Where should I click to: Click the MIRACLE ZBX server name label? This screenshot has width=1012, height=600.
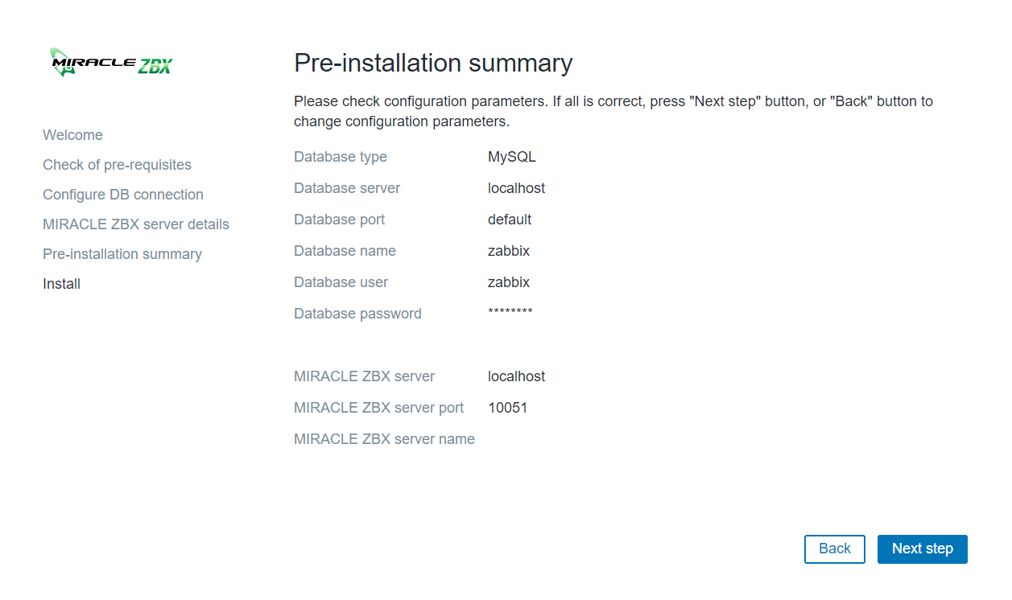coord(384,439)
